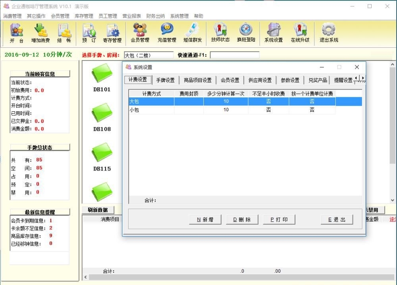Open the 库存管理 menu
Viewport: 397px width, 285px height.
(84, 16)
